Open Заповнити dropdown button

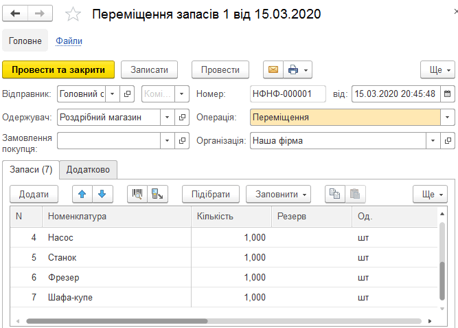[278, 194]
